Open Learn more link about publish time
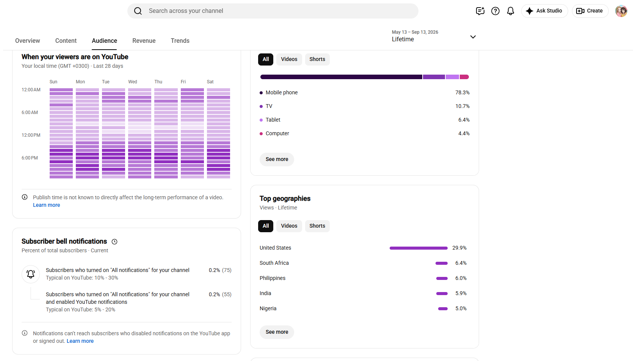 pos(46,205)
